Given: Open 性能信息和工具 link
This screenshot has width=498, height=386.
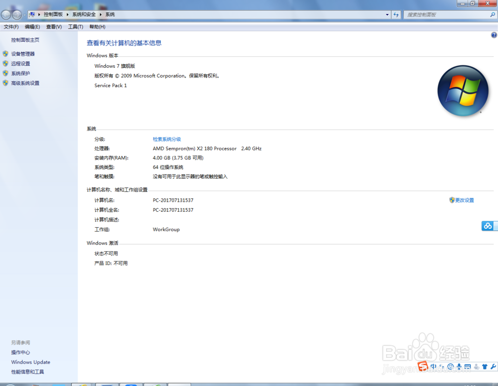Looking at the screenshot, I should pyautogui.click(x=27, y=372).
